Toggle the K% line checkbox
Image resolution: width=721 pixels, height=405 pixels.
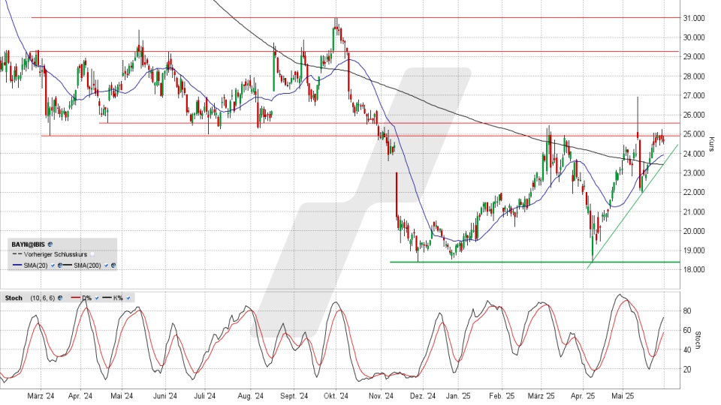pos(128,298)
